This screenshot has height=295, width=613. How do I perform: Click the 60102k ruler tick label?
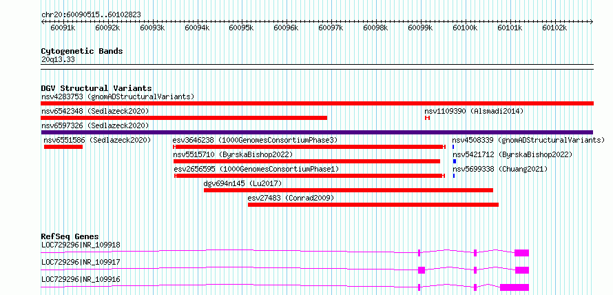554,28
